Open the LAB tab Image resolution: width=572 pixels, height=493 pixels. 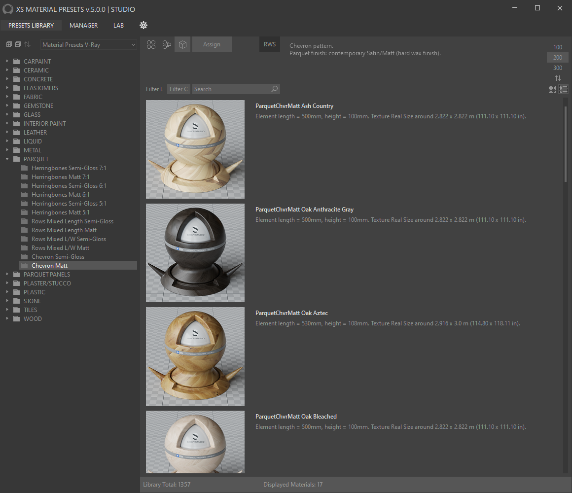click(x=118, y=25)
